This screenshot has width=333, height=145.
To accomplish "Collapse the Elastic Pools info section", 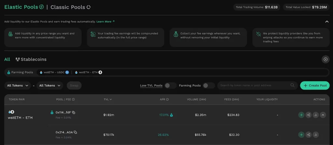I will [x=327, y=21].
